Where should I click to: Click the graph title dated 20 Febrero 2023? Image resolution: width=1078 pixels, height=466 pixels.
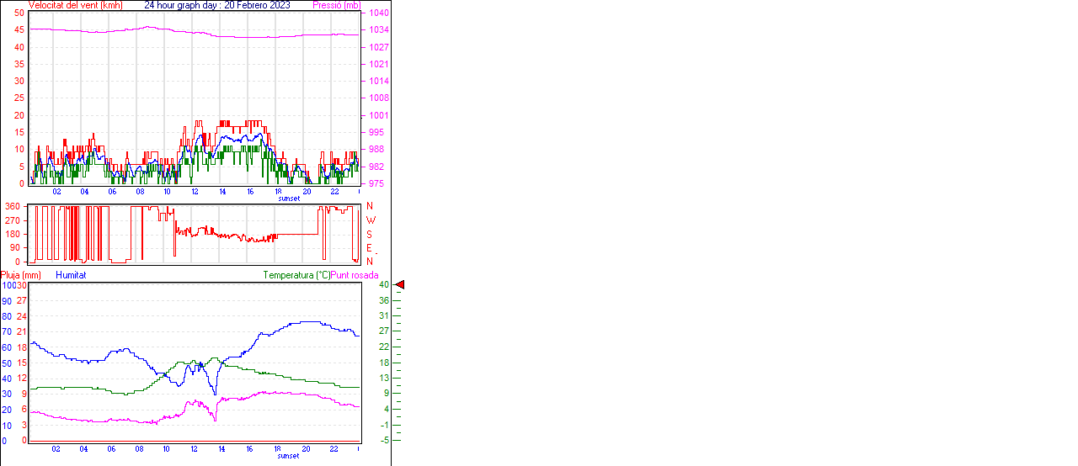click(217, 5)
